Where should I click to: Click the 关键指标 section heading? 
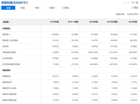(6, 28)
